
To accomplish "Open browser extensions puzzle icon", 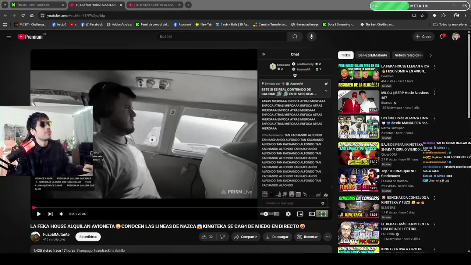I will point(443,15).
